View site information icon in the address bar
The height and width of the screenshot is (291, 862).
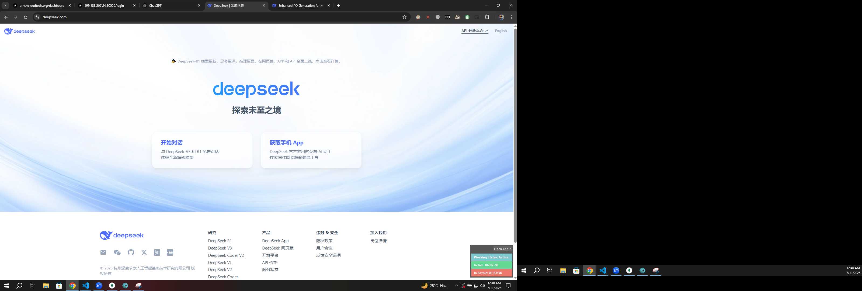pos(37,17)
